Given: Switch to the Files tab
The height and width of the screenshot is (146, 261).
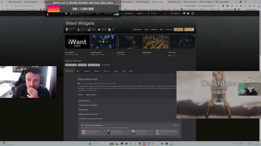Looking at the screenshot, I should [x=78, y=71].
